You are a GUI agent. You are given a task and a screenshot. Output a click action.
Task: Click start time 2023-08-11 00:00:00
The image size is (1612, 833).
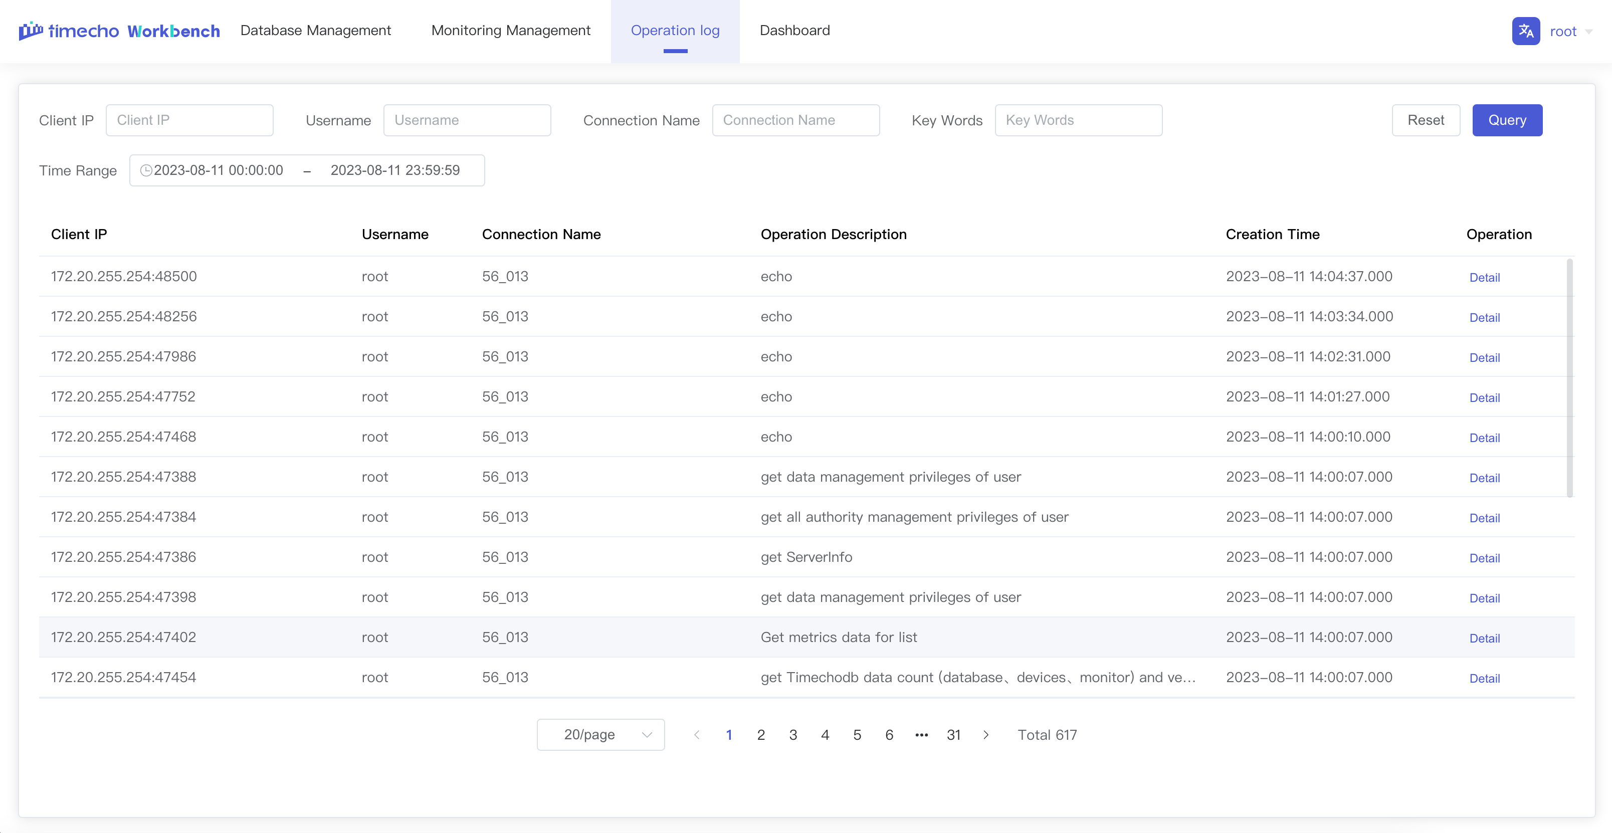(219, 170)
